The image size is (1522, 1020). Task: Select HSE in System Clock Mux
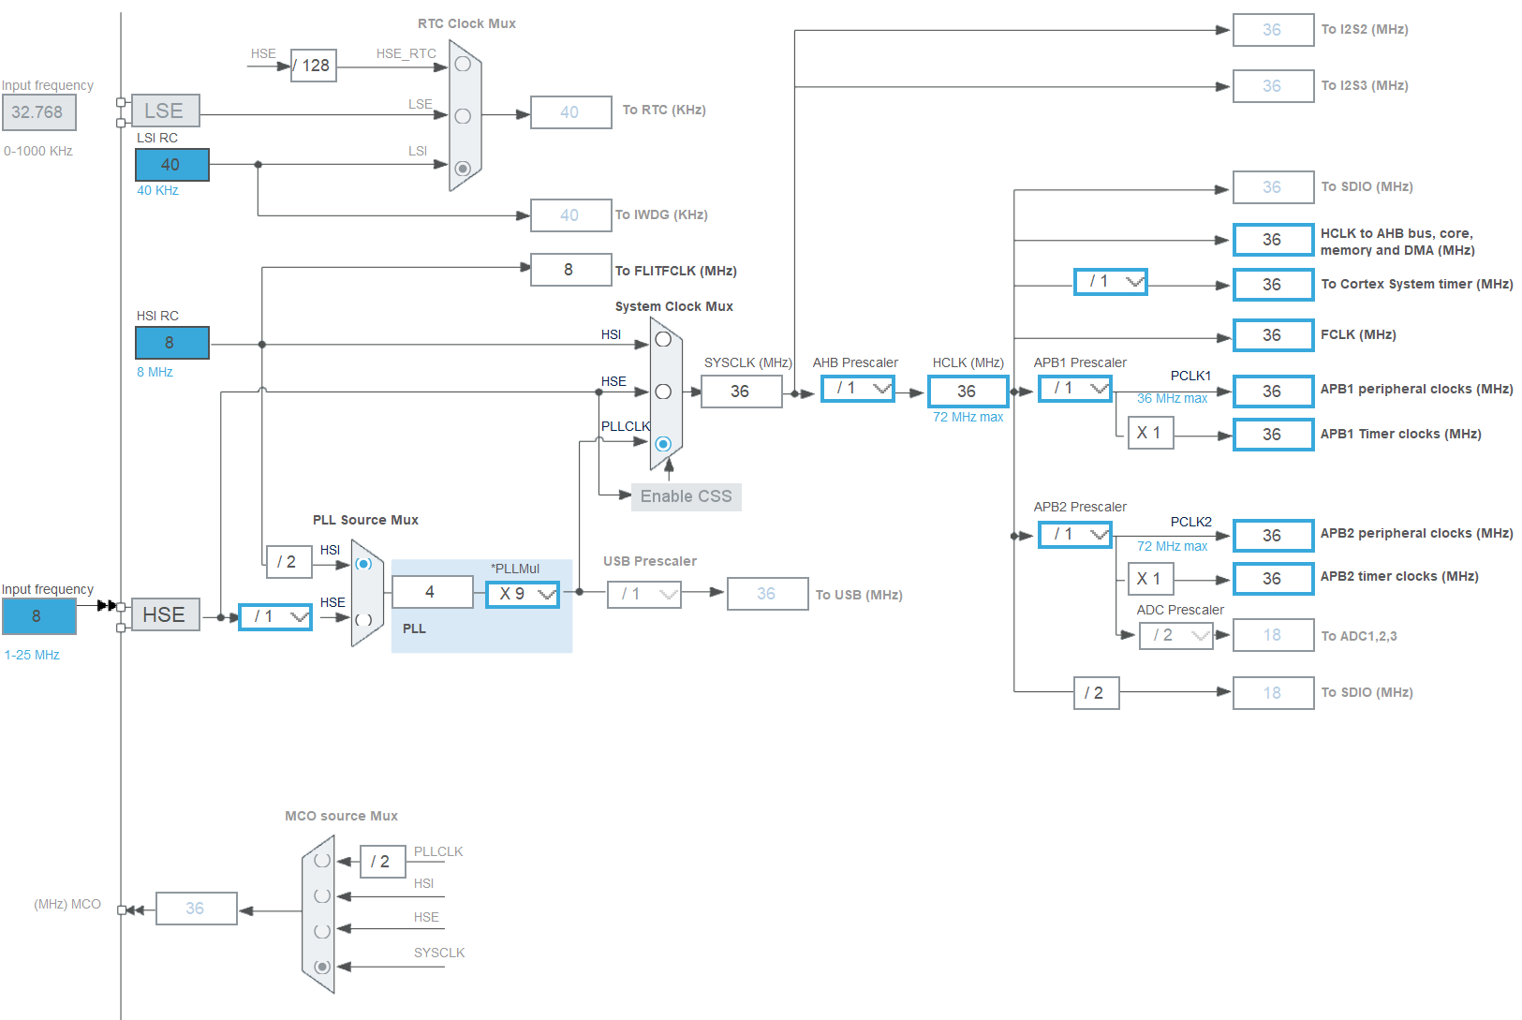(x=663, y=392)
